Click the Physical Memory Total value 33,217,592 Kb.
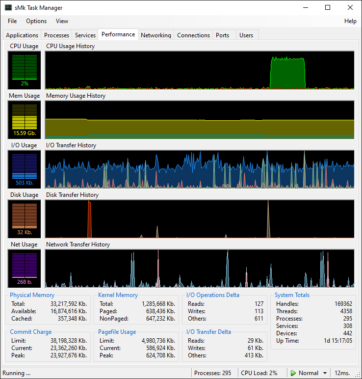Screen dimensions: 362x379 [69, 304]
